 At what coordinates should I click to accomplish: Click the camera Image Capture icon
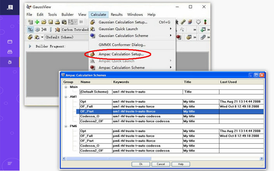point(64,22)
